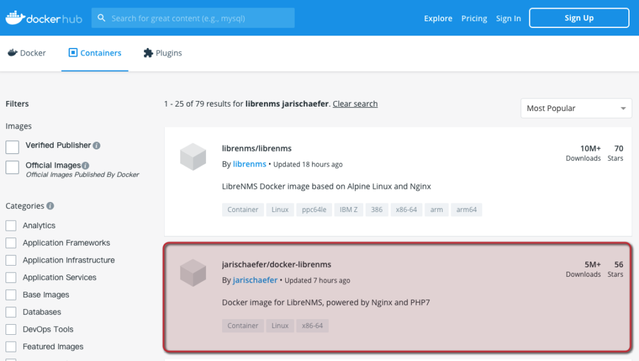Check the Base Images checkbox
The image size is (639, 361).
point(11,295)
